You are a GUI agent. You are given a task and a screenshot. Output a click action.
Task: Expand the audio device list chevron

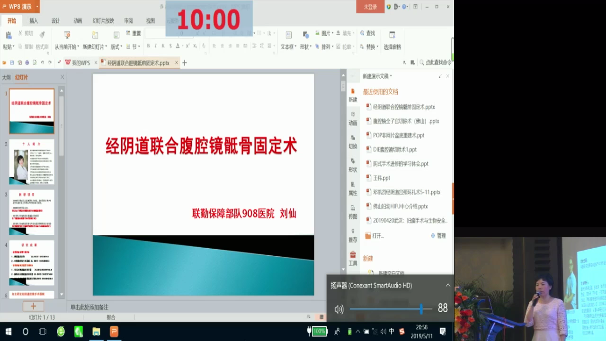[447, 285]
